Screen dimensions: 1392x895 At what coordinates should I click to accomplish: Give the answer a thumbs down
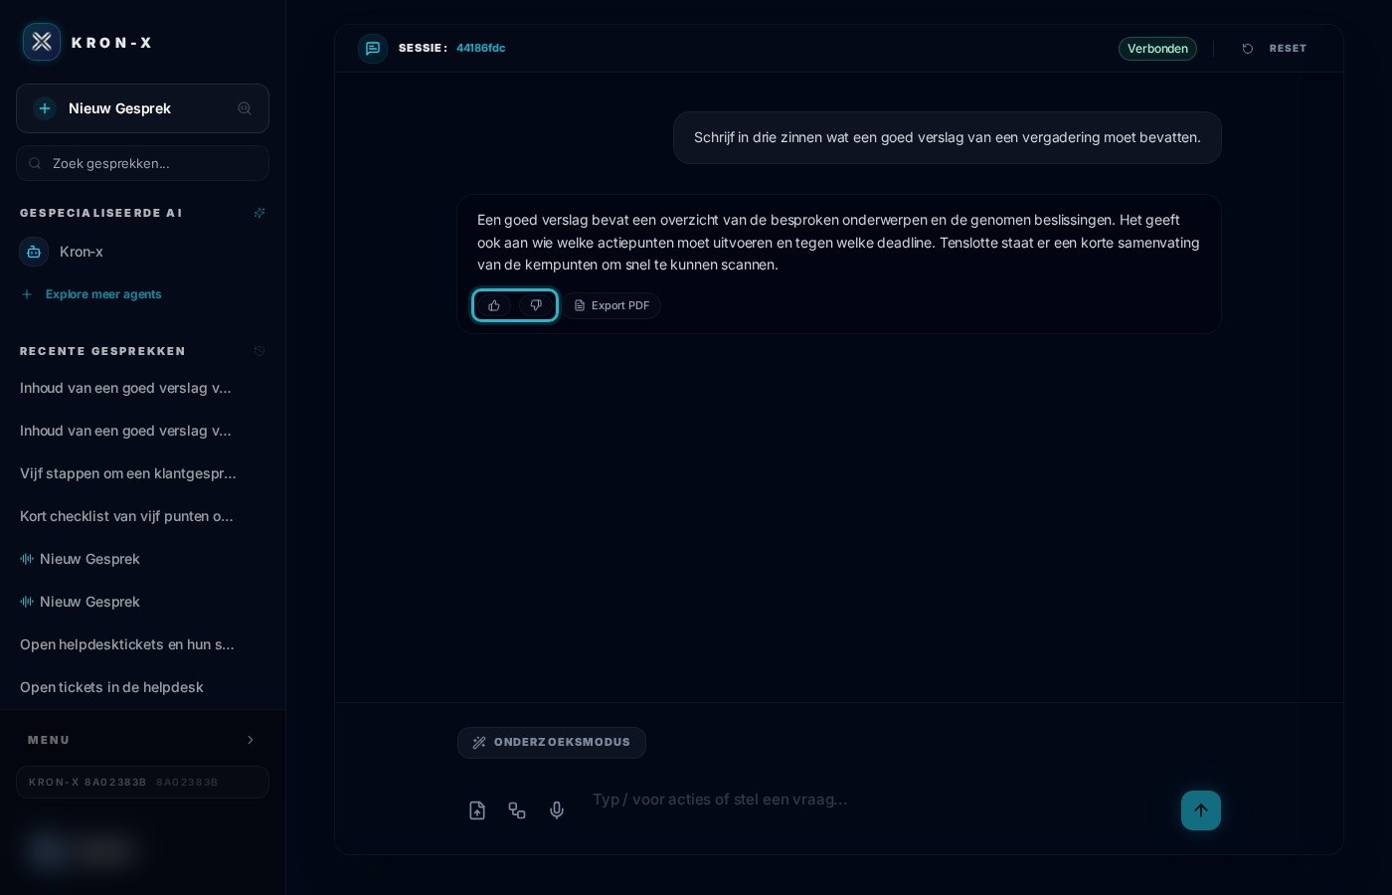[536, 305]
